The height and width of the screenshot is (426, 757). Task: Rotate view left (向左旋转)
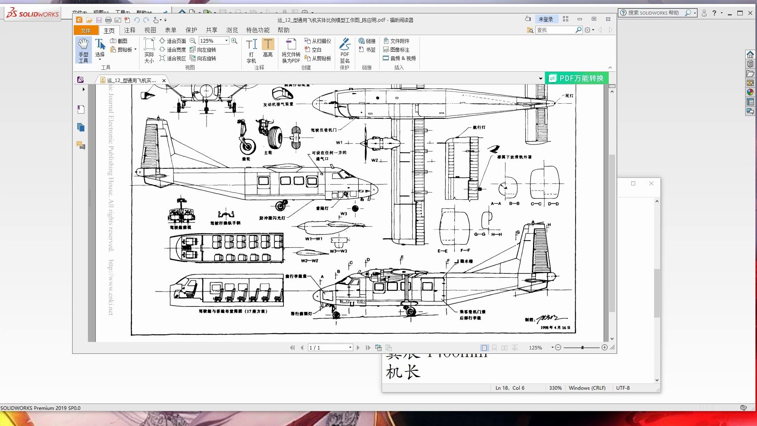tap(203, 50)
